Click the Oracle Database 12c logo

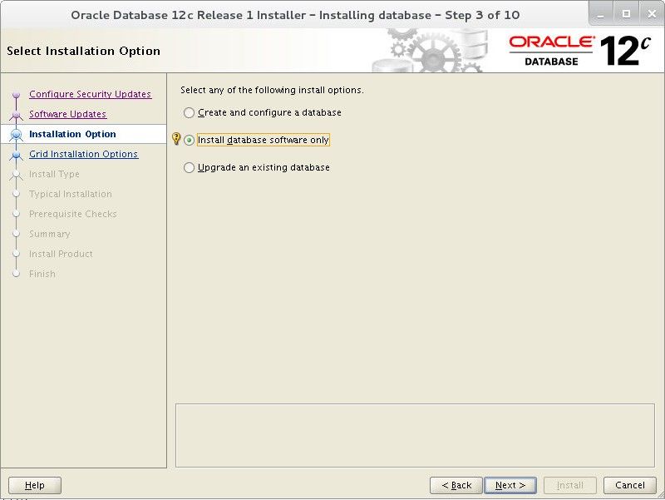[x=579, y=51]
